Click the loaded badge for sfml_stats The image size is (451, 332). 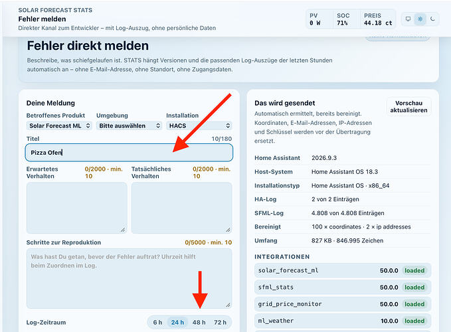414,287
